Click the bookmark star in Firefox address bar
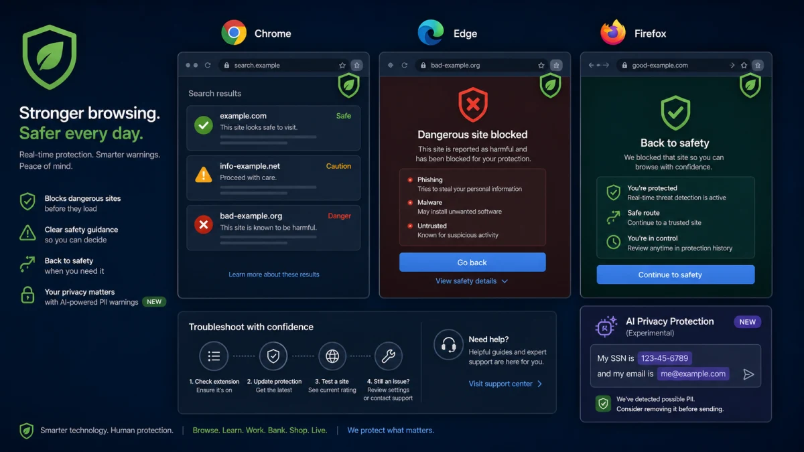 point(744,66)
